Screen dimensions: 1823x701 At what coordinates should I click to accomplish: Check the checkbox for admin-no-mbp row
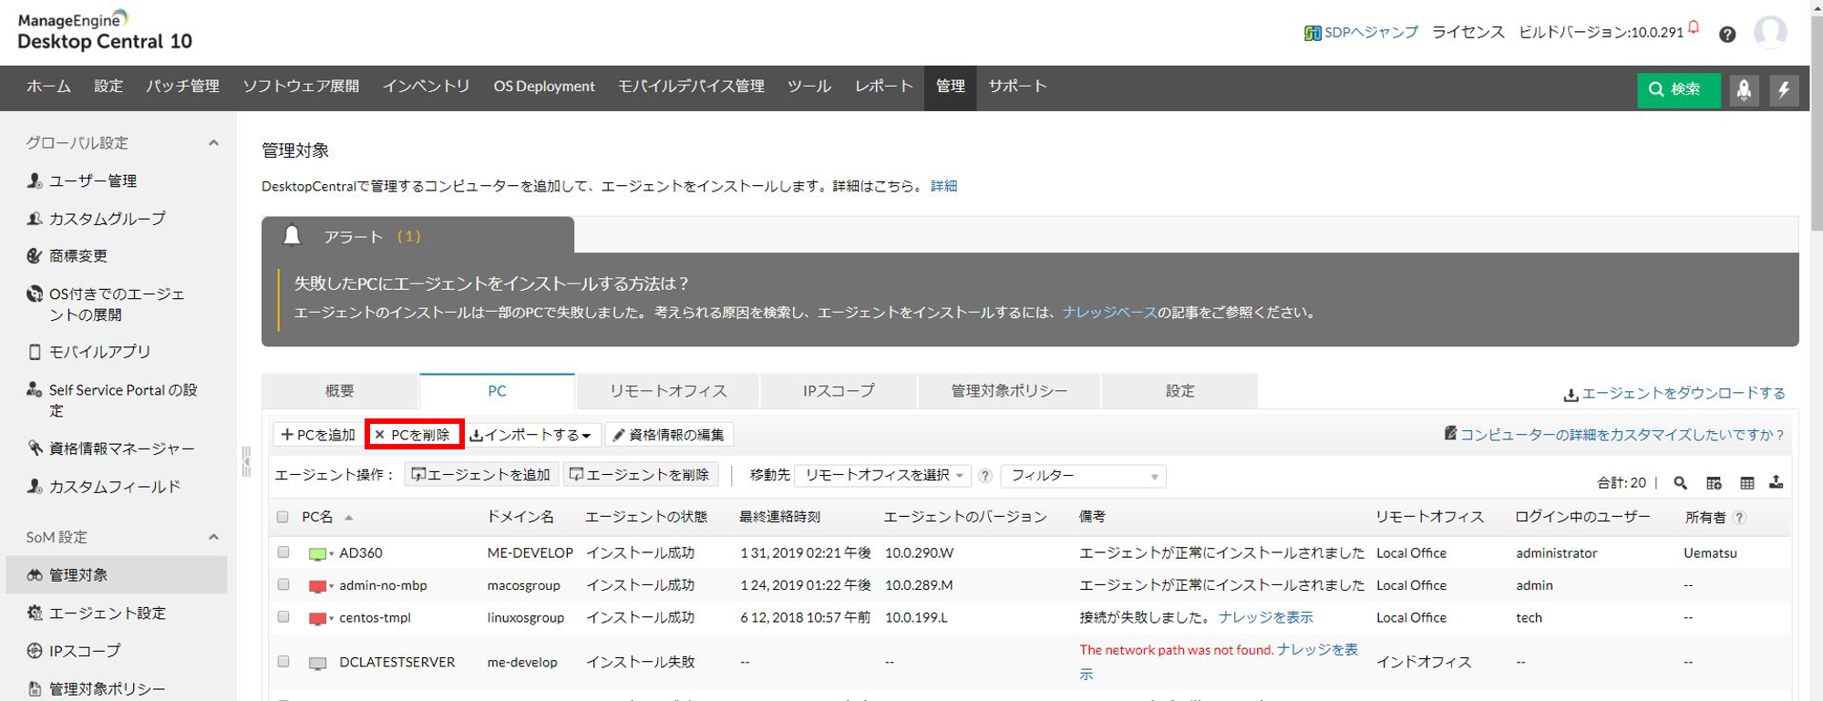[283, 584]
